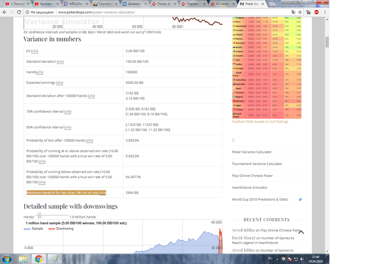The image size is (386, 264).
Task: Switch to the 'Кроваво' tab
Action: 46,4
